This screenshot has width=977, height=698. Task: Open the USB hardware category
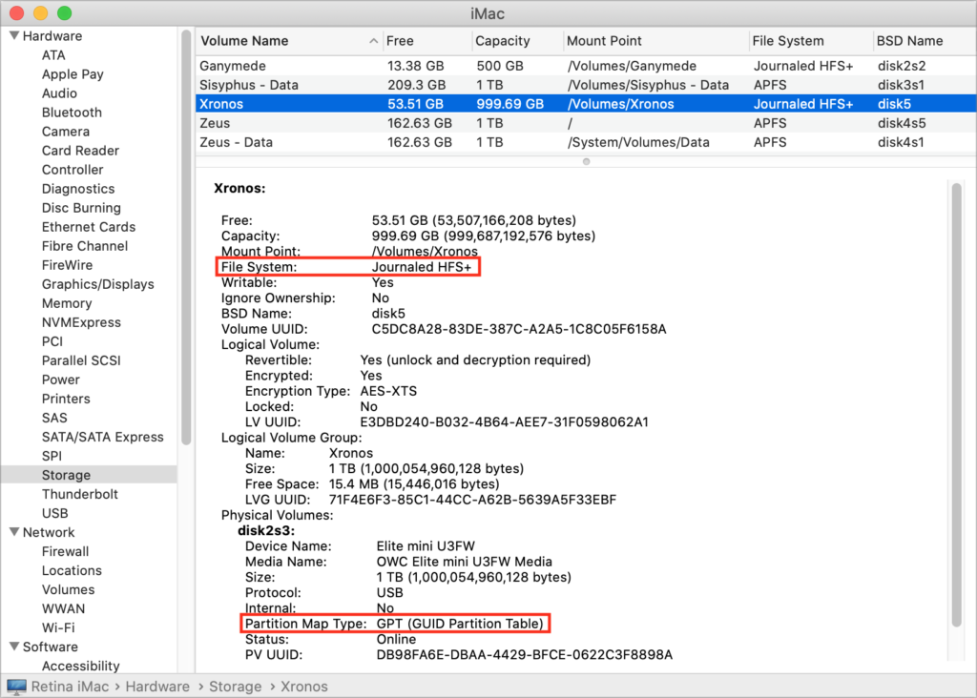click(54, 513)
